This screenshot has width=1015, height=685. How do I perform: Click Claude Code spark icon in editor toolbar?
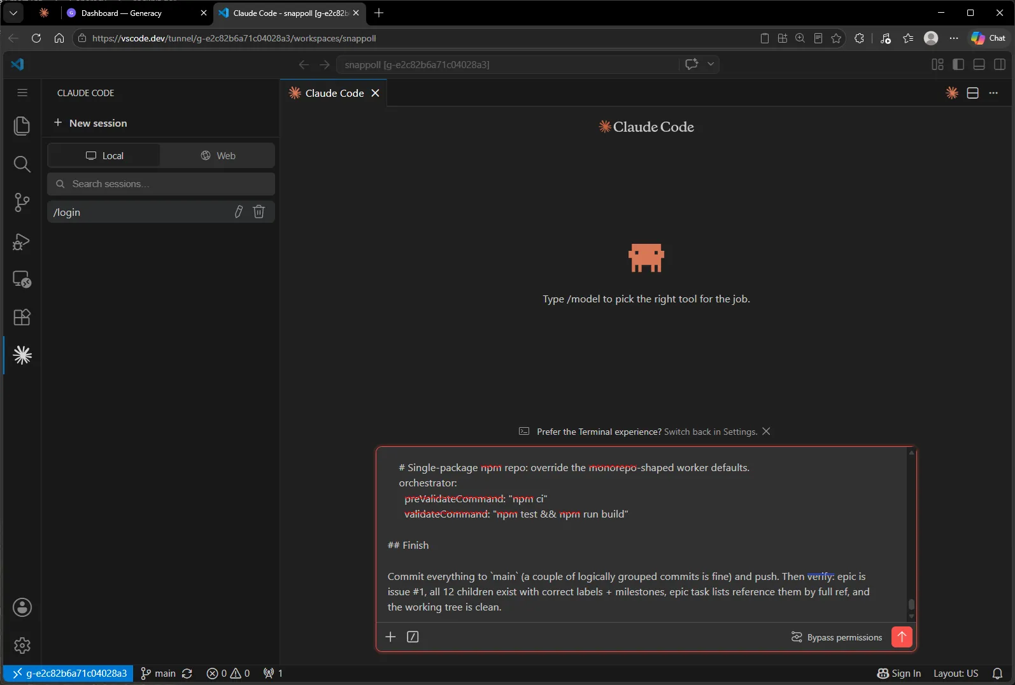click(x=952, y=93)
